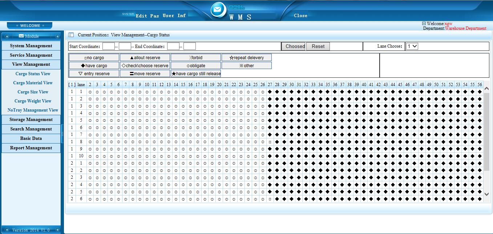
Task: Collapse the View Management section
Action: tap(31, 64)
